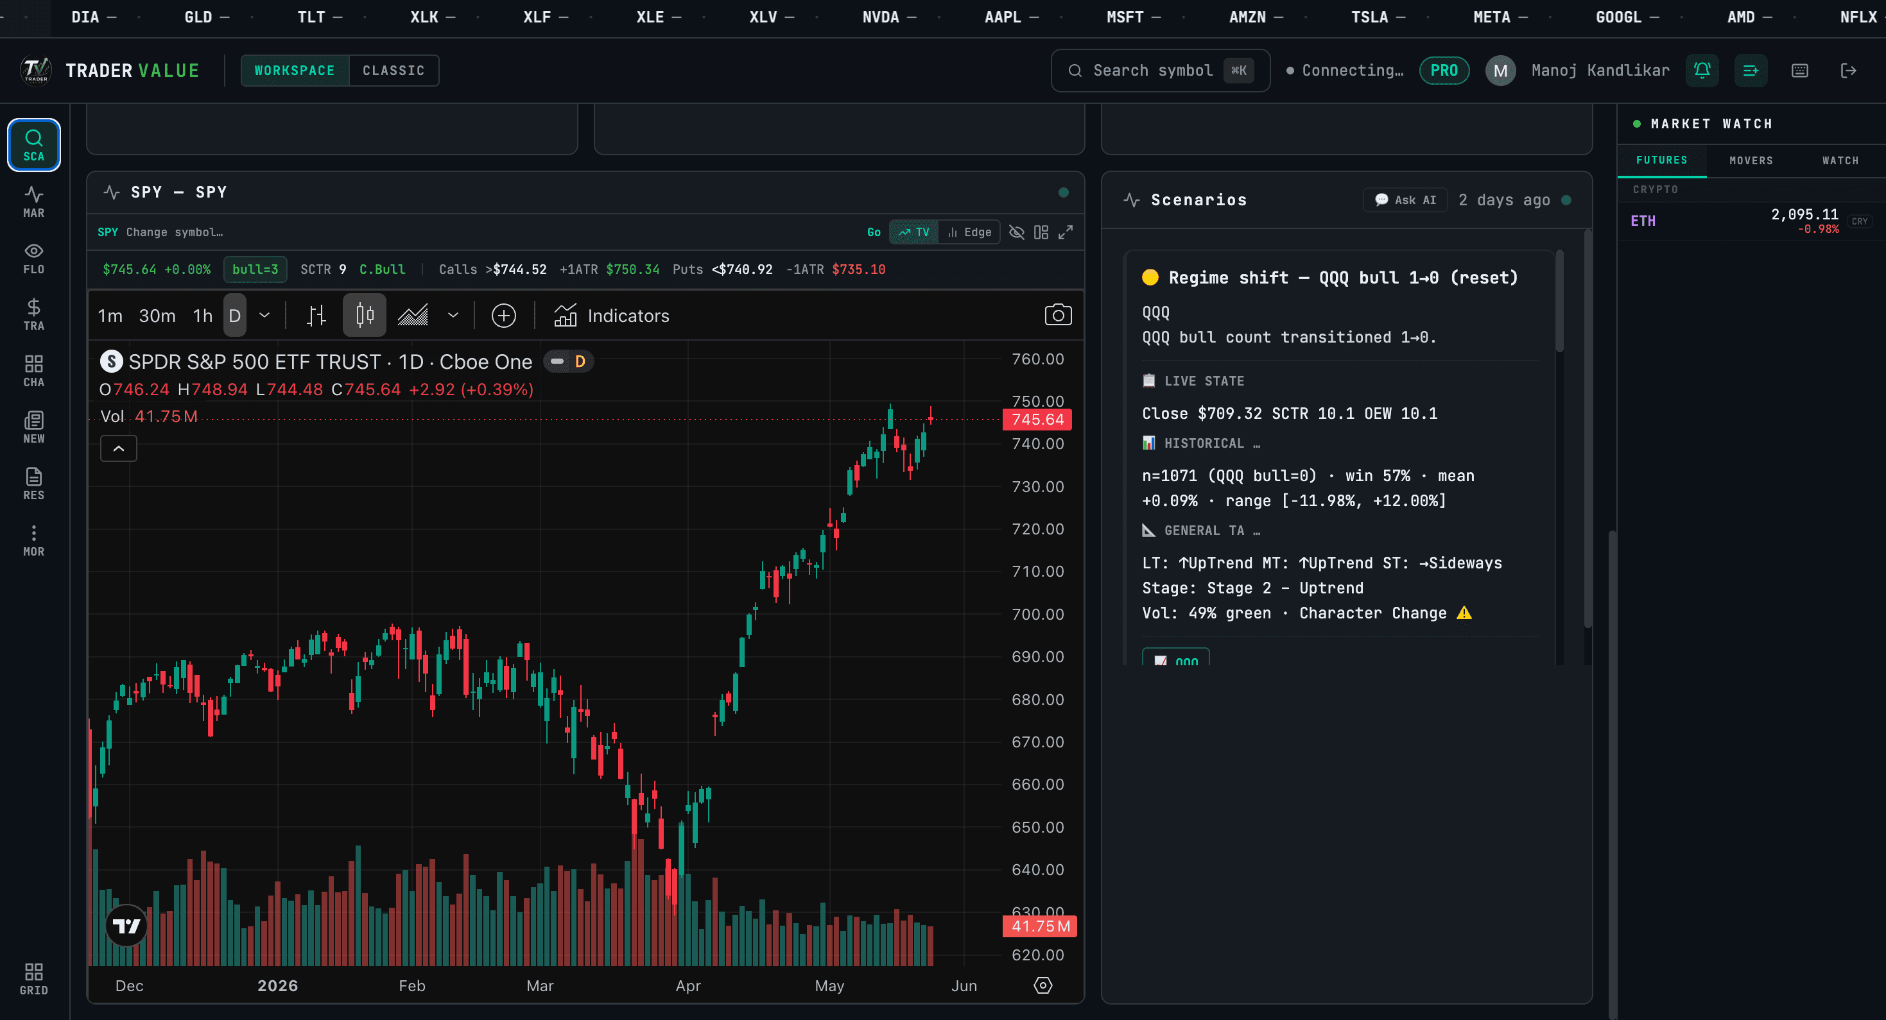Screen dimensions: 1886x1020
Task: Click the Manoj Kandlikar username
Action: [x=1600, y=70]
